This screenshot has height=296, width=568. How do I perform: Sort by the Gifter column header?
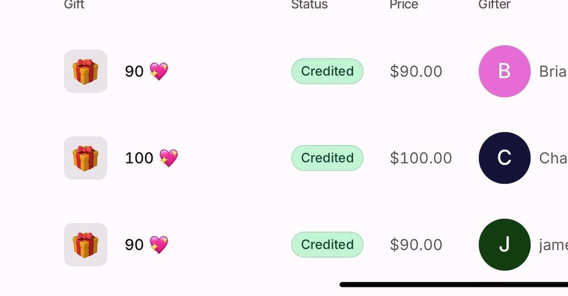(x=494, y=5)
